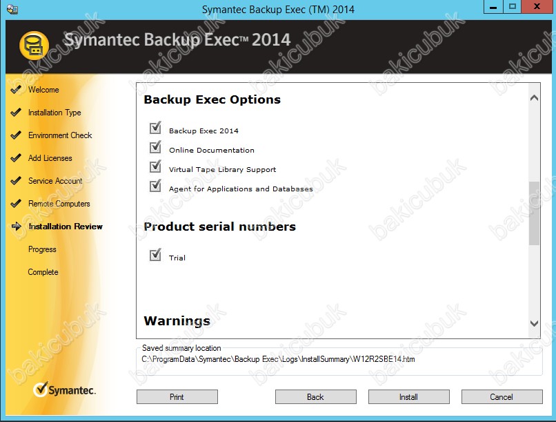
Task: Click the checkmark icon beside Welcome
Action: [x=16, y=89]
